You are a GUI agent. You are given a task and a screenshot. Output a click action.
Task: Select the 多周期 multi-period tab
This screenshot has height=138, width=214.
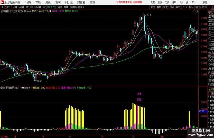[73, 7]
